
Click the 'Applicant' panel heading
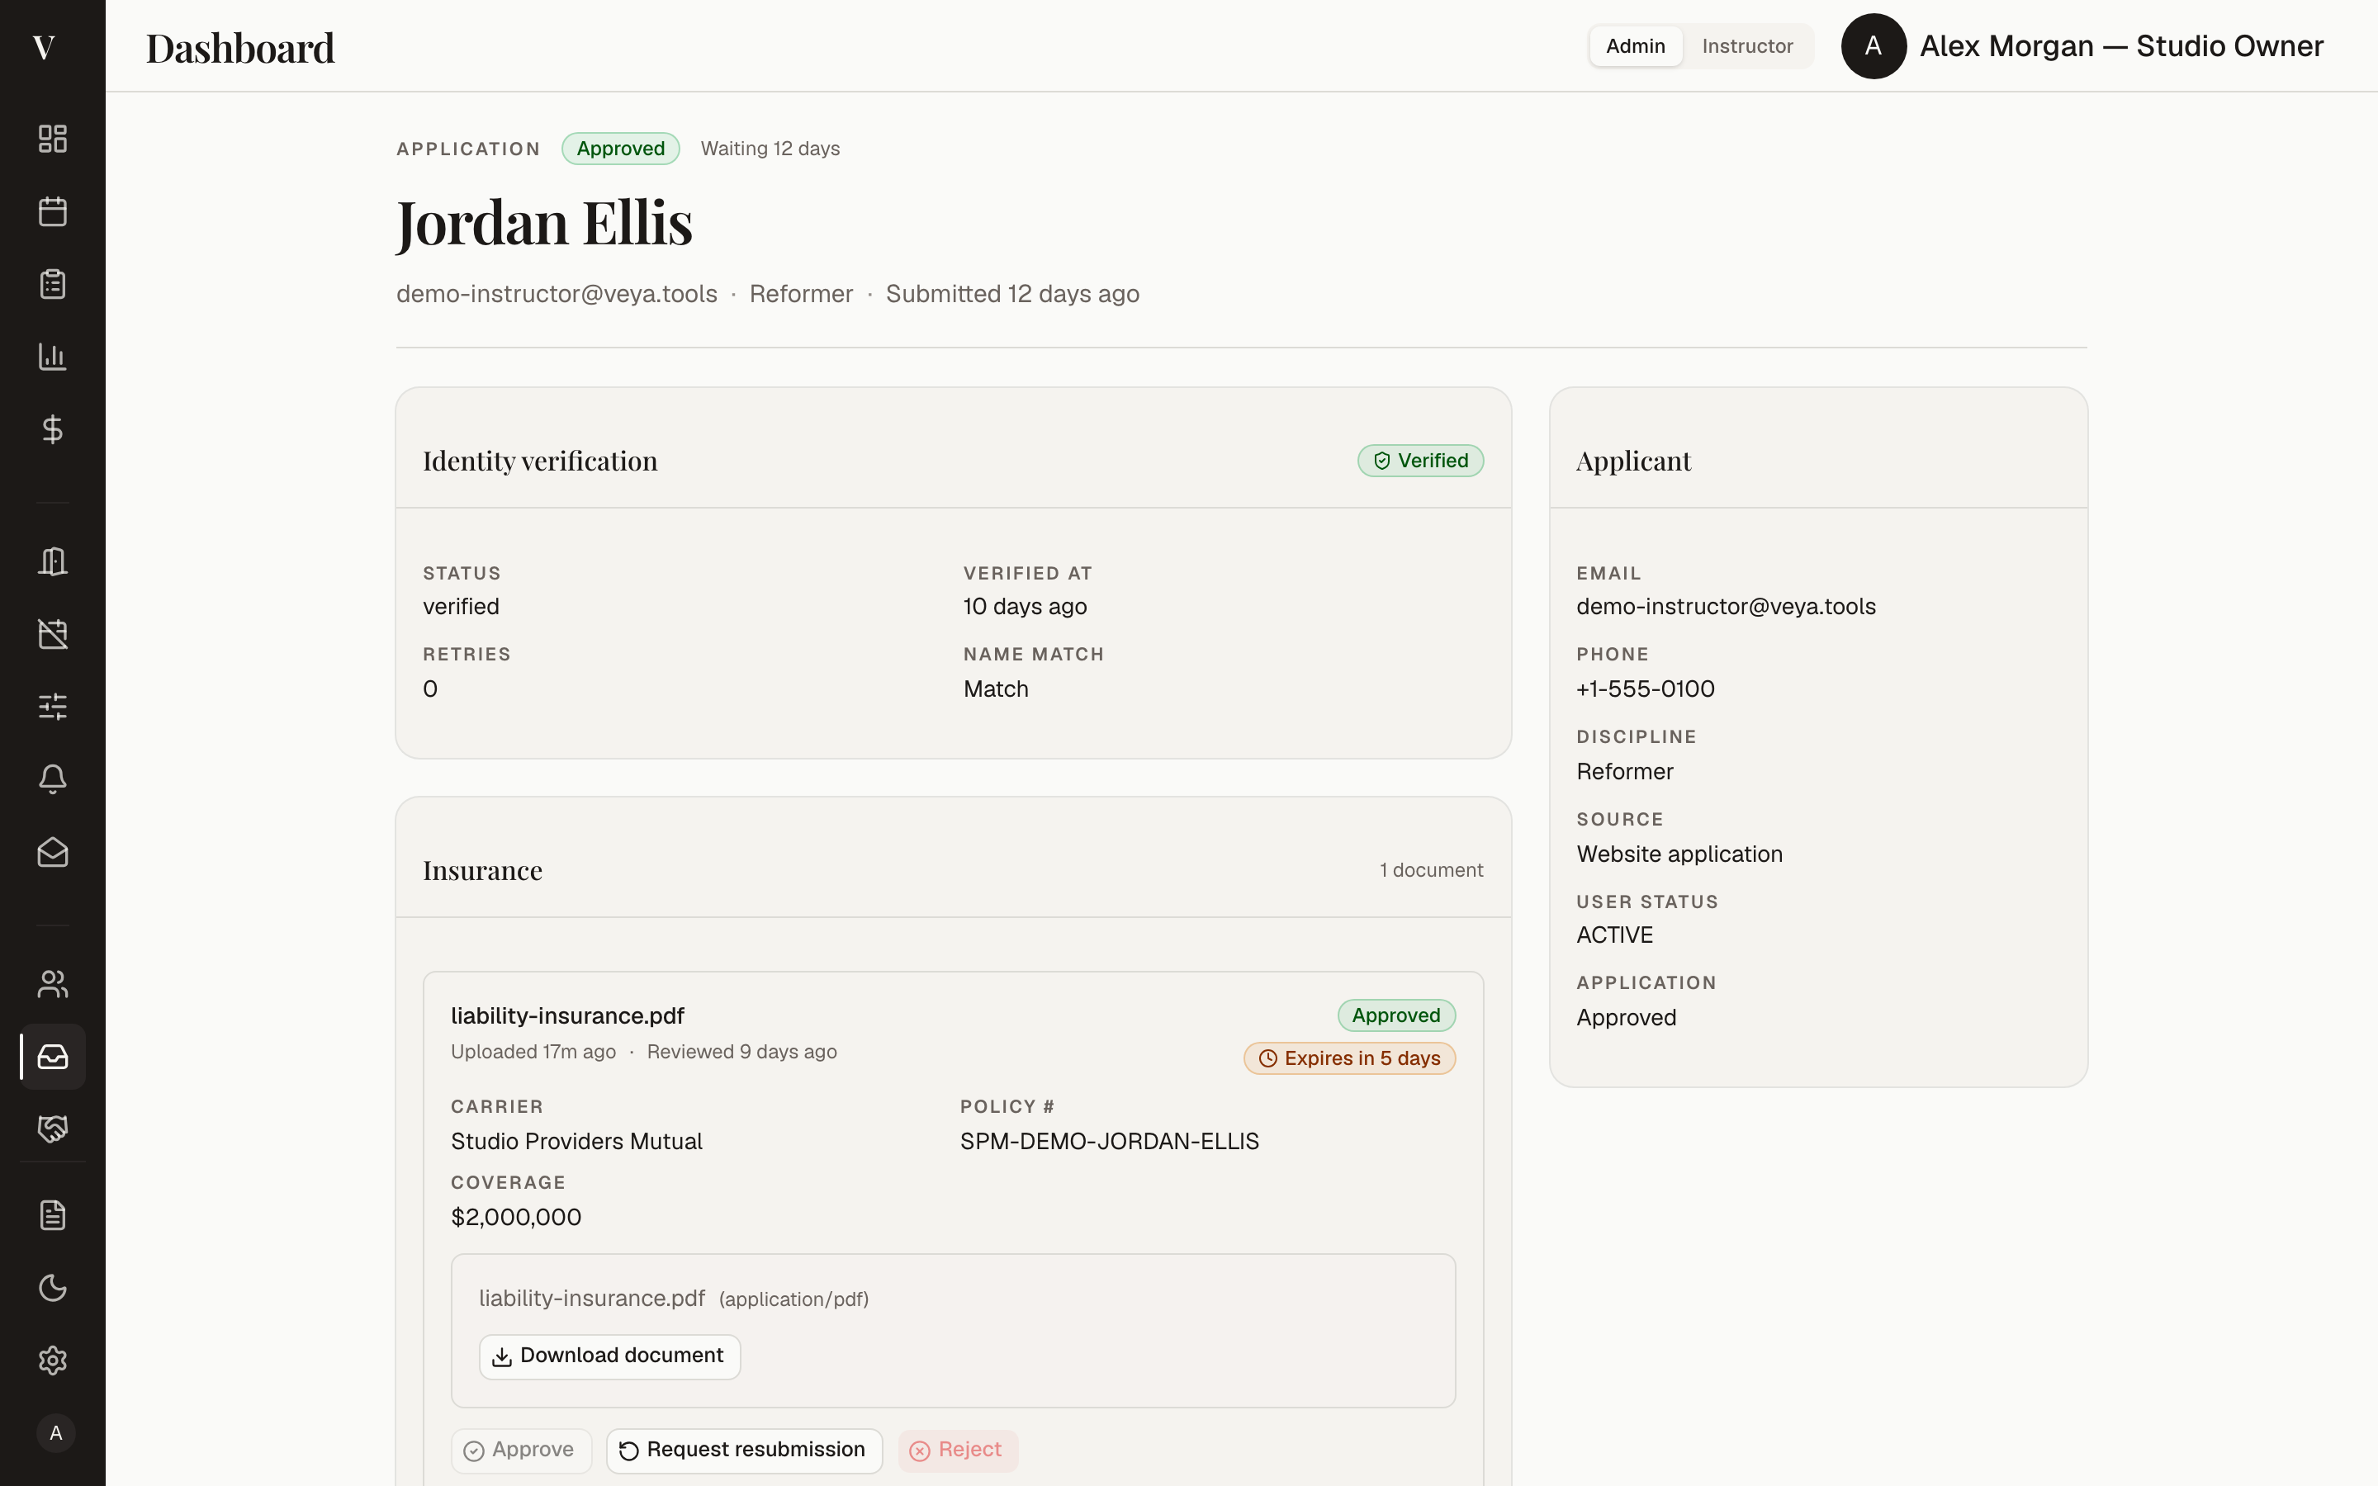[1633, 461]
